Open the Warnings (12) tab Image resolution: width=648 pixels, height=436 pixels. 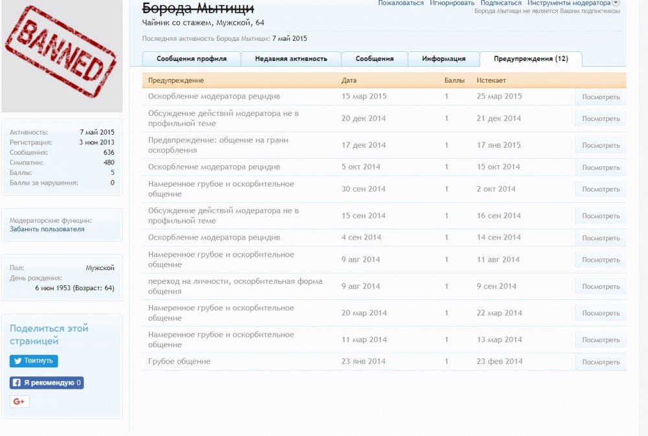point(531,59)
